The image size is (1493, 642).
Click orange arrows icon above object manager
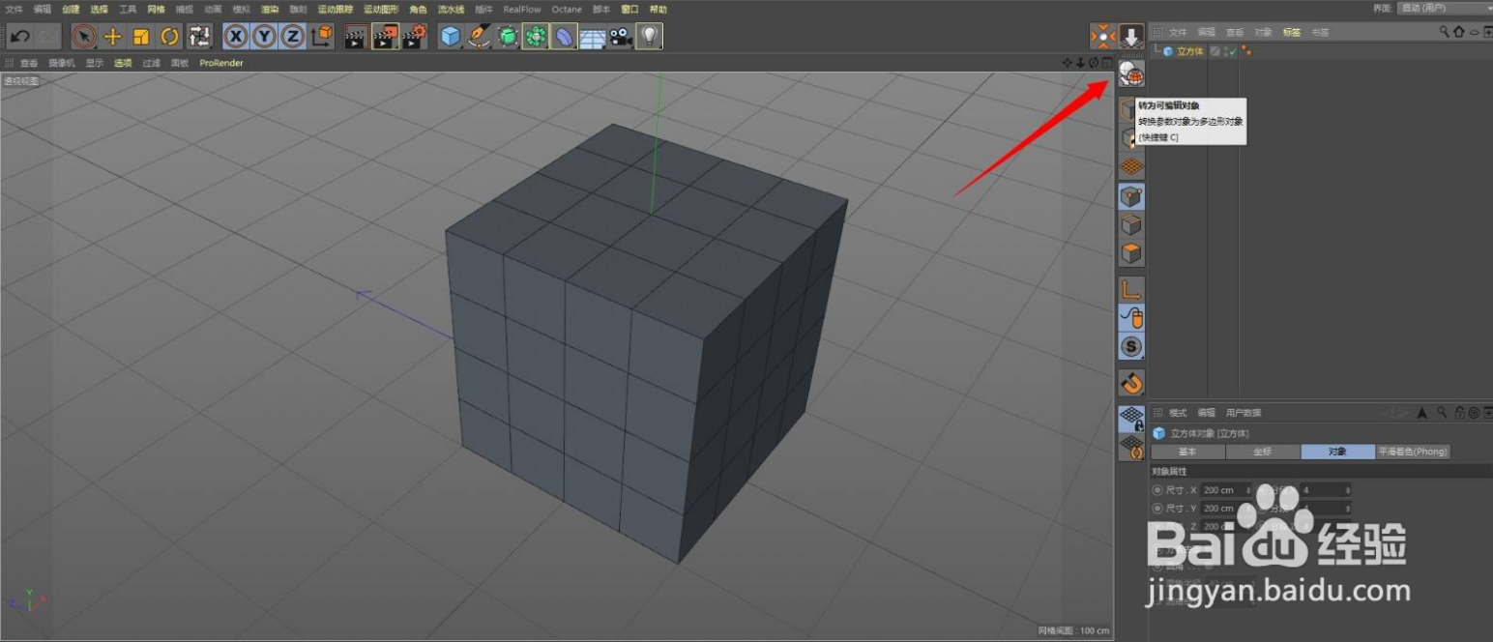(1102, 37)
